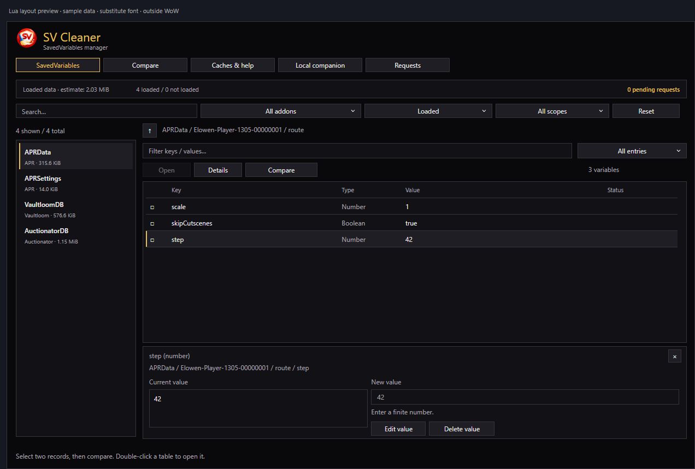Click the 0 pending requests link
Screen dimensions: 695x469
pos(653,90)
